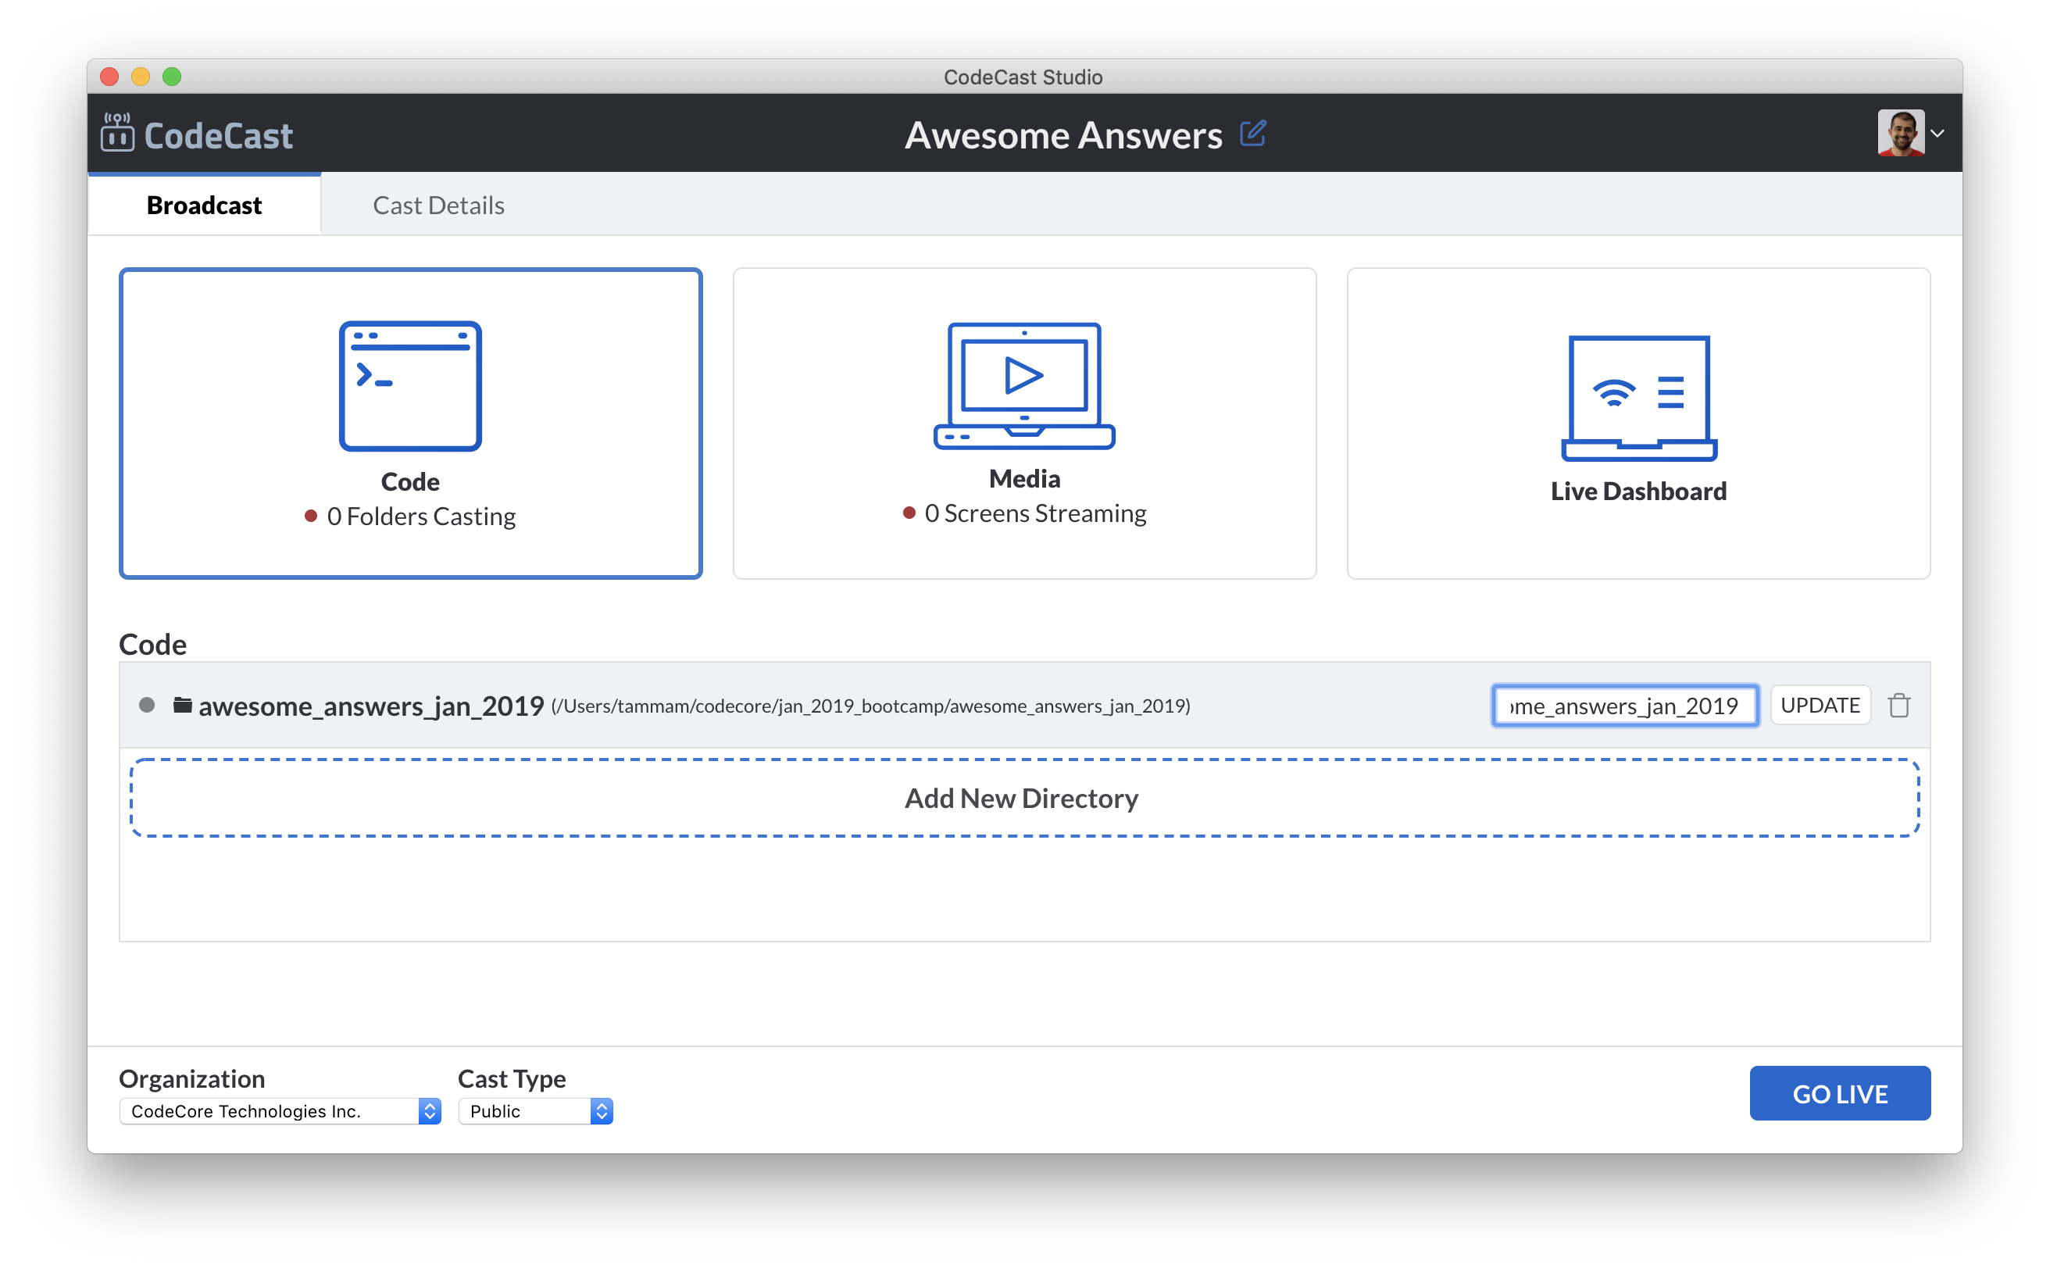Click the CodeCast logo icon
The width and height of the screenshot is (2050, 1269).
pos(116,132)
